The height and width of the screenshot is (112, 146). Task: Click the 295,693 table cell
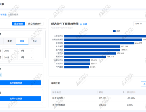[102, 98]
